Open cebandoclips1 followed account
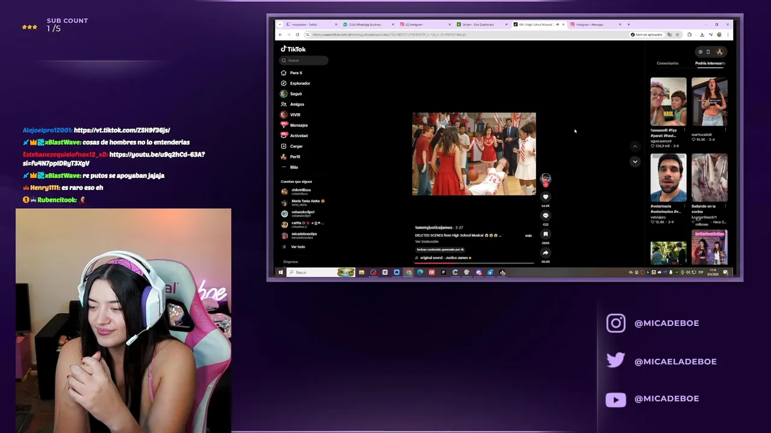 298,213
